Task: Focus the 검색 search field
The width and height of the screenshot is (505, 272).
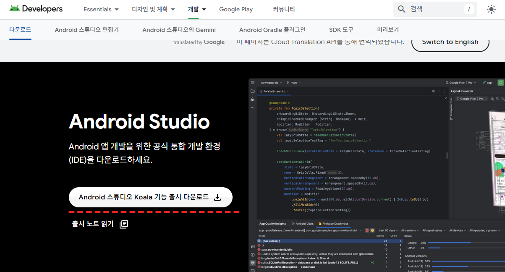Action: pos(435,9)
